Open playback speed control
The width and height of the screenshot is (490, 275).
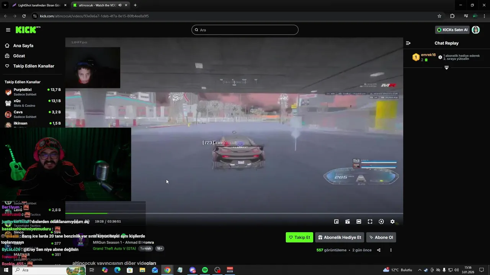point(381,222)
